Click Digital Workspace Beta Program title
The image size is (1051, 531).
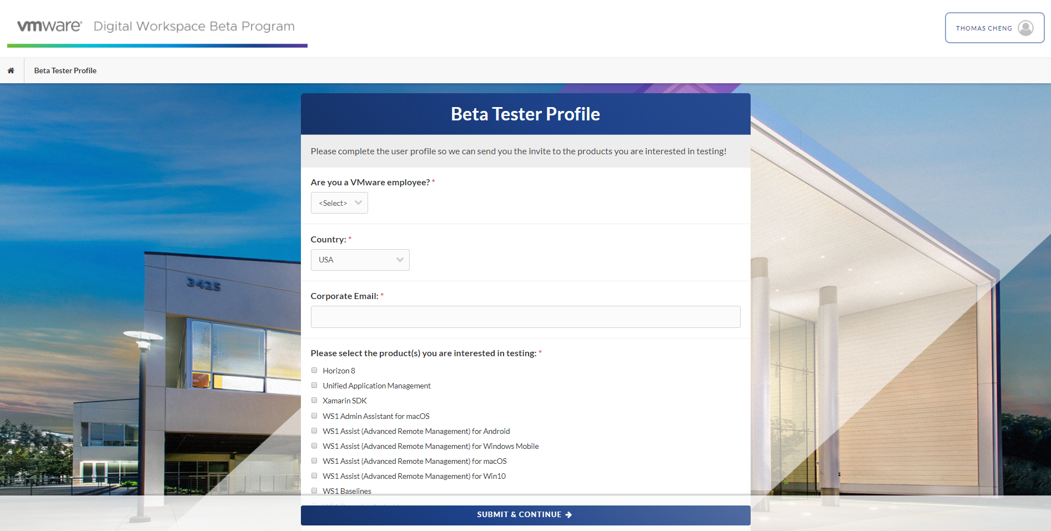194,26
